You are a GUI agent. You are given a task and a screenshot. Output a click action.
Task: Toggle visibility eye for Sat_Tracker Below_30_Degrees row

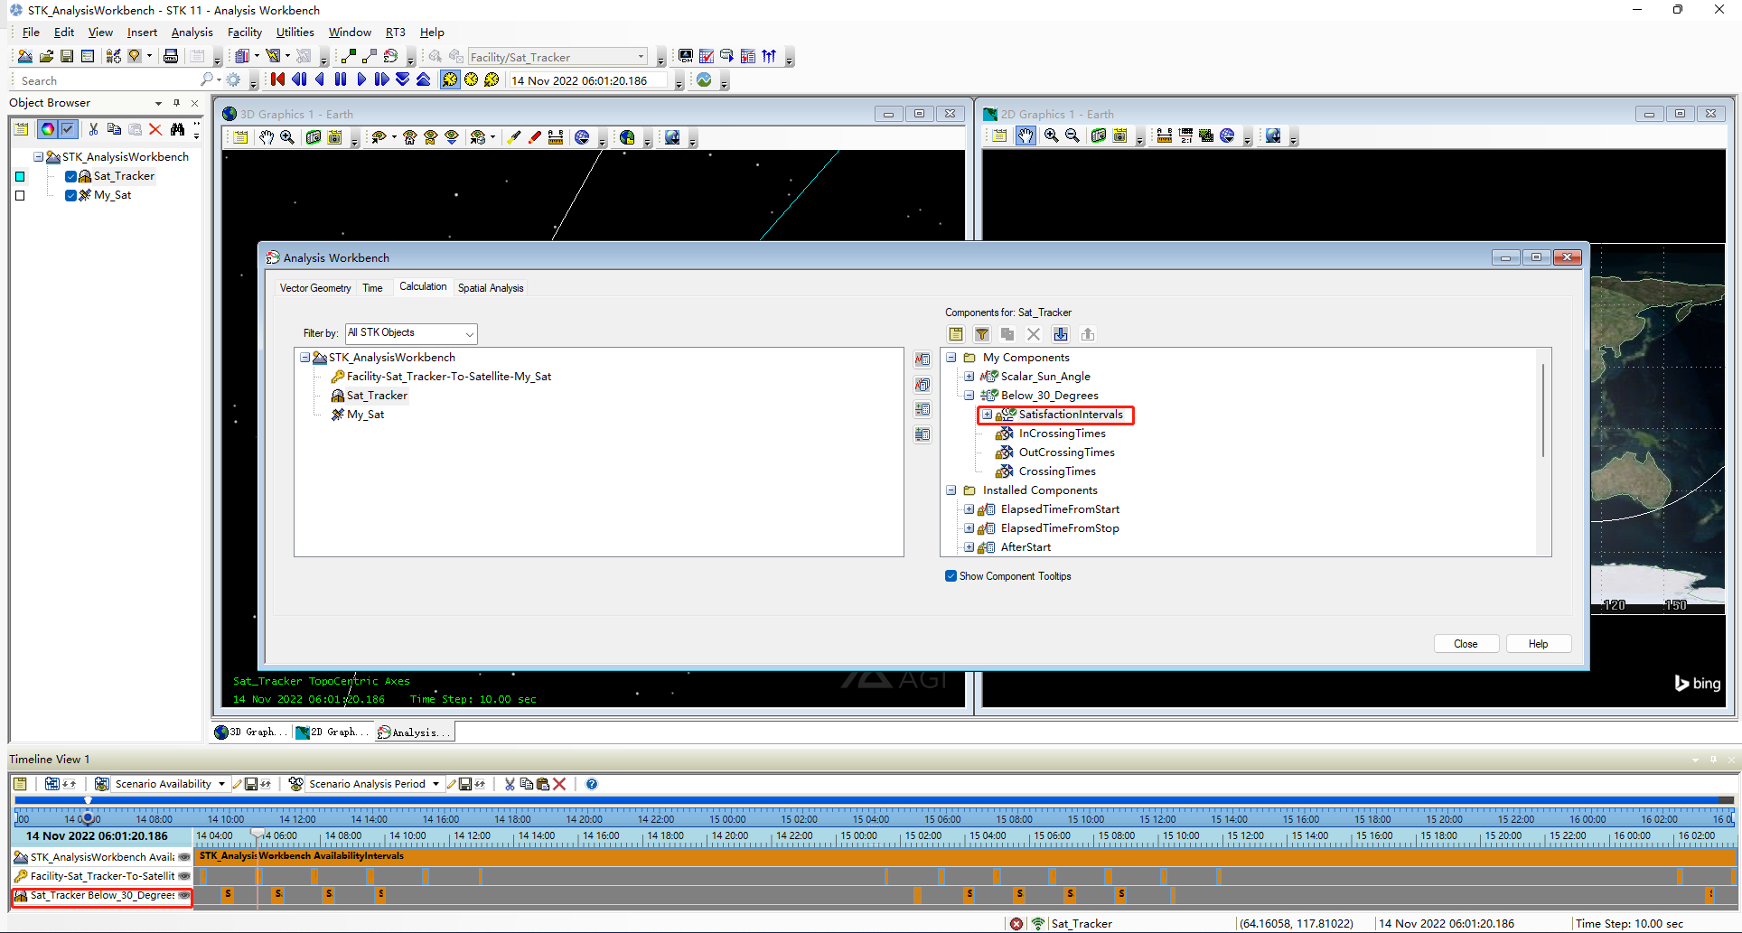pyautogui.click(x=184, y=895)
